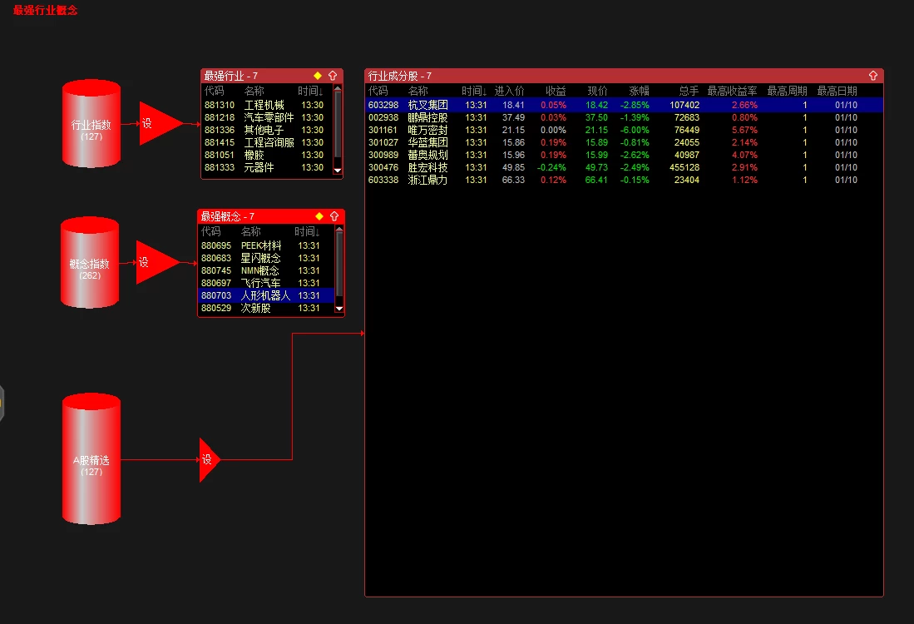914x624 pixels.
Task: Select stock 鹏鼎控股 row
Action: pyautogui.click(x=624, y=117)
